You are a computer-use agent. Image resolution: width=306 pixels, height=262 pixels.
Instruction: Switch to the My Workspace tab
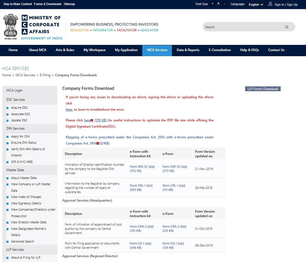(95, 50)
